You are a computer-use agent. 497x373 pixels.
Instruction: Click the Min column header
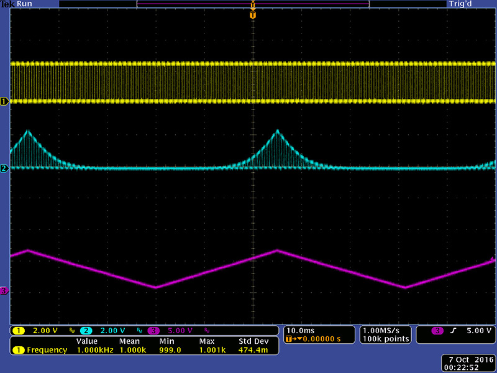tap(166, 341)
